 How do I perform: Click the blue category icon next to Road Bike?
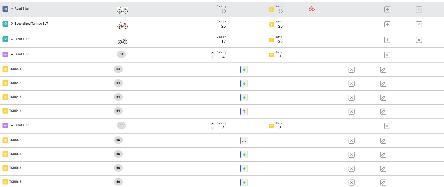5,9
